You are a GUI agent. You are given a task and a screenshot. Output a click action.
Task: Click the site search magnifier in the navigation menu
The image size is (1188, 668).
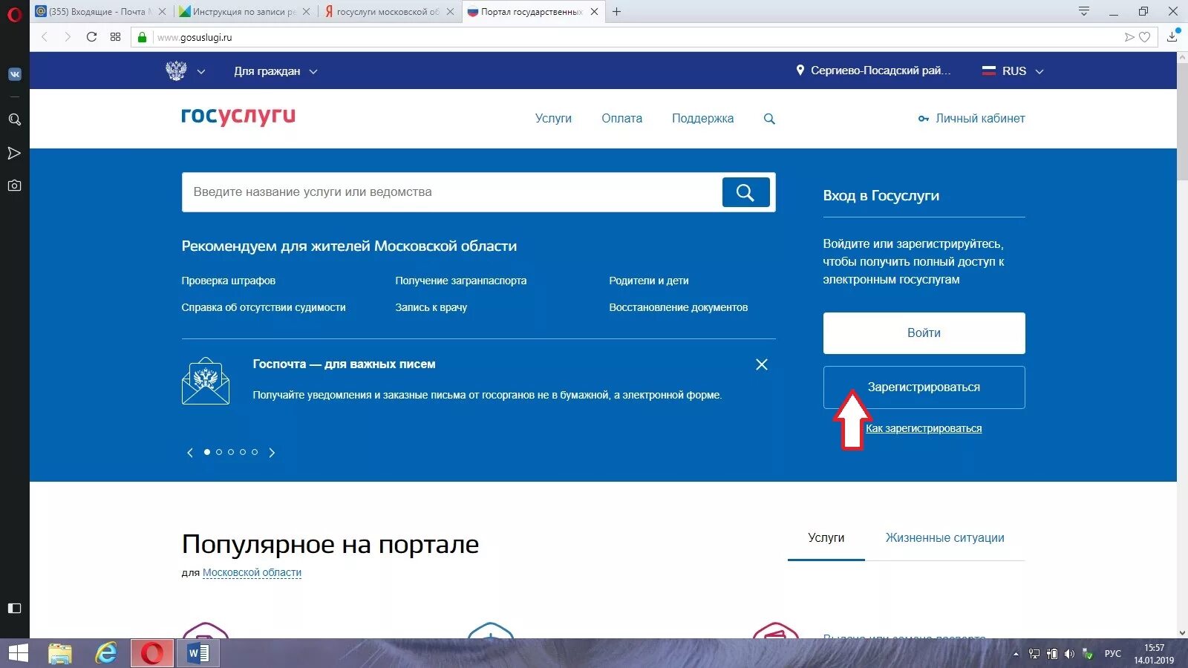pyautogui.click(x=769, y=119)
